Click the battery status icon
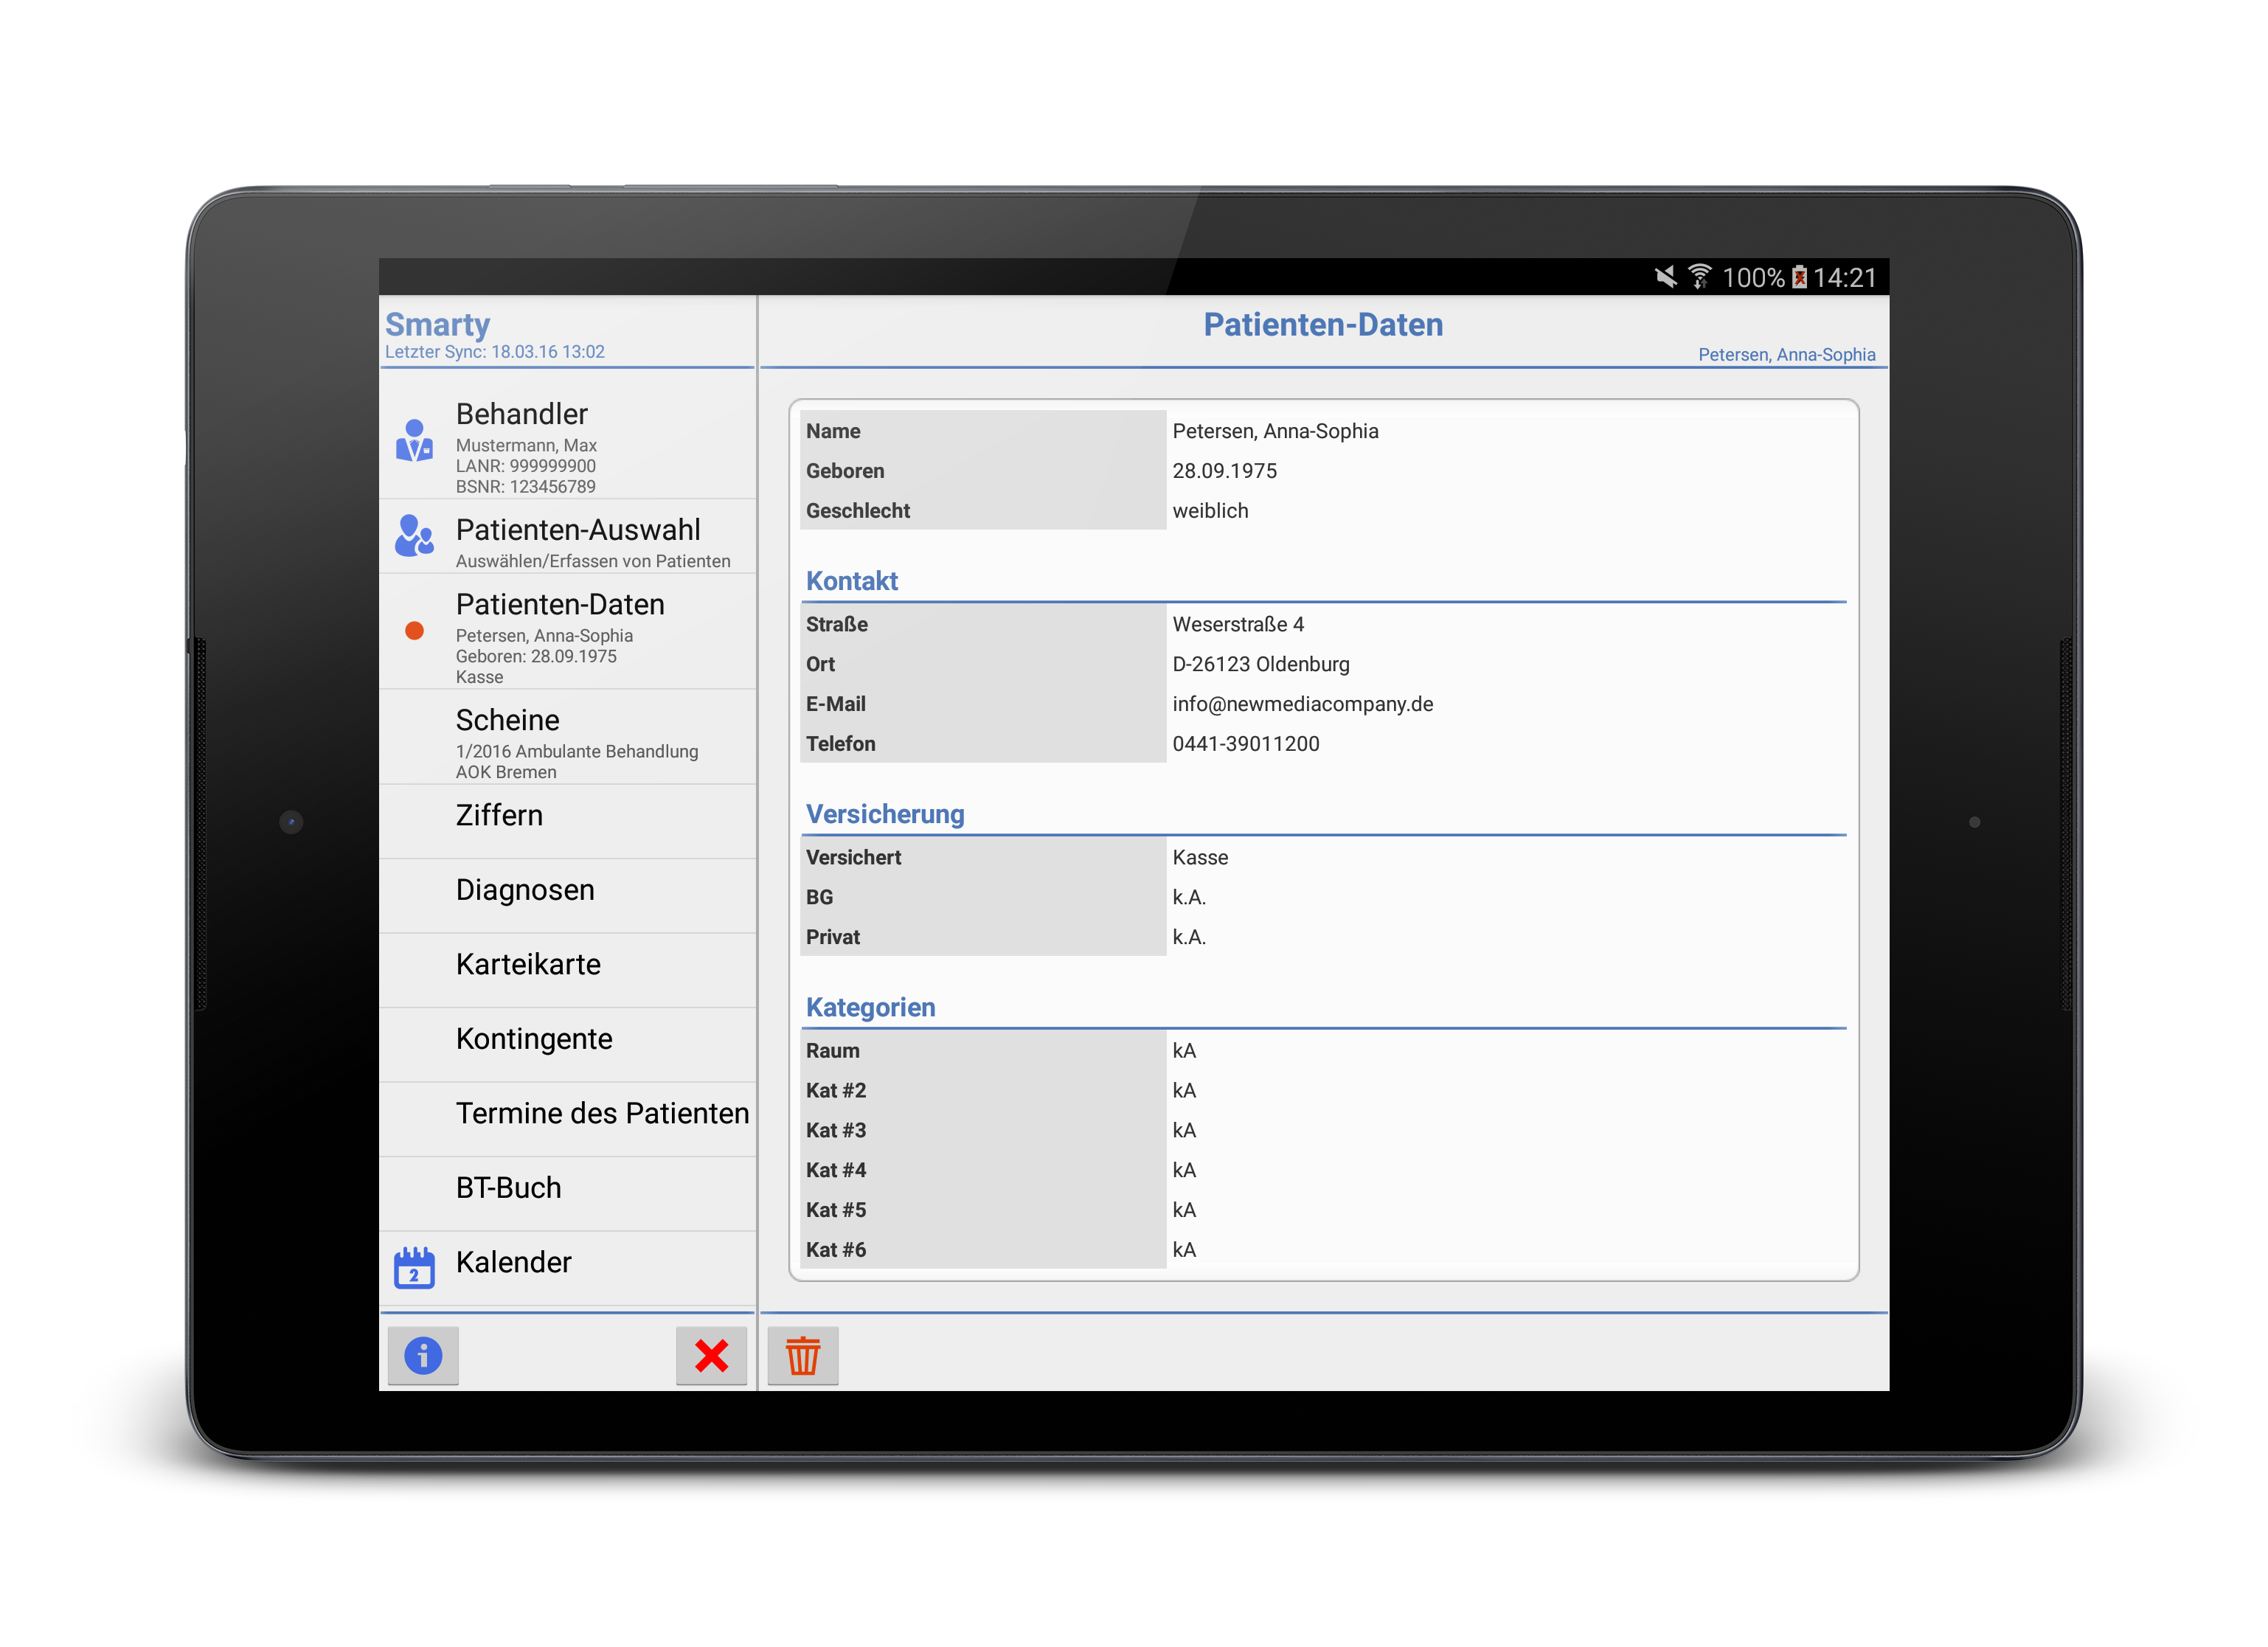2268x1647 pixels. click(1799, 277)
